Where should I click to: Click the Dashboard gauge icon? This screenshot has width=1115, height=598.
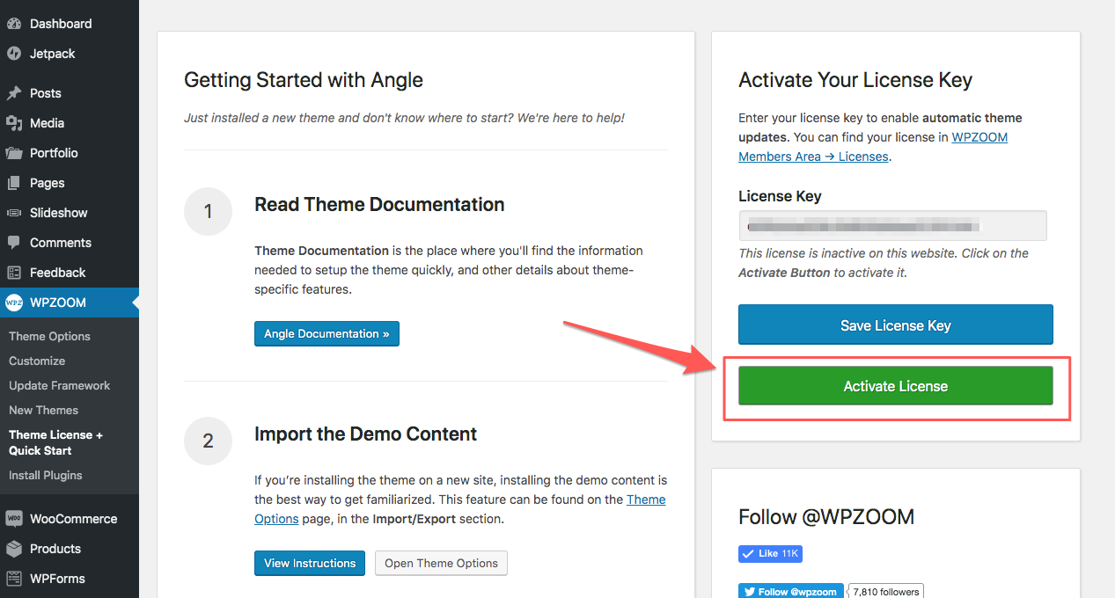point(14,24)
